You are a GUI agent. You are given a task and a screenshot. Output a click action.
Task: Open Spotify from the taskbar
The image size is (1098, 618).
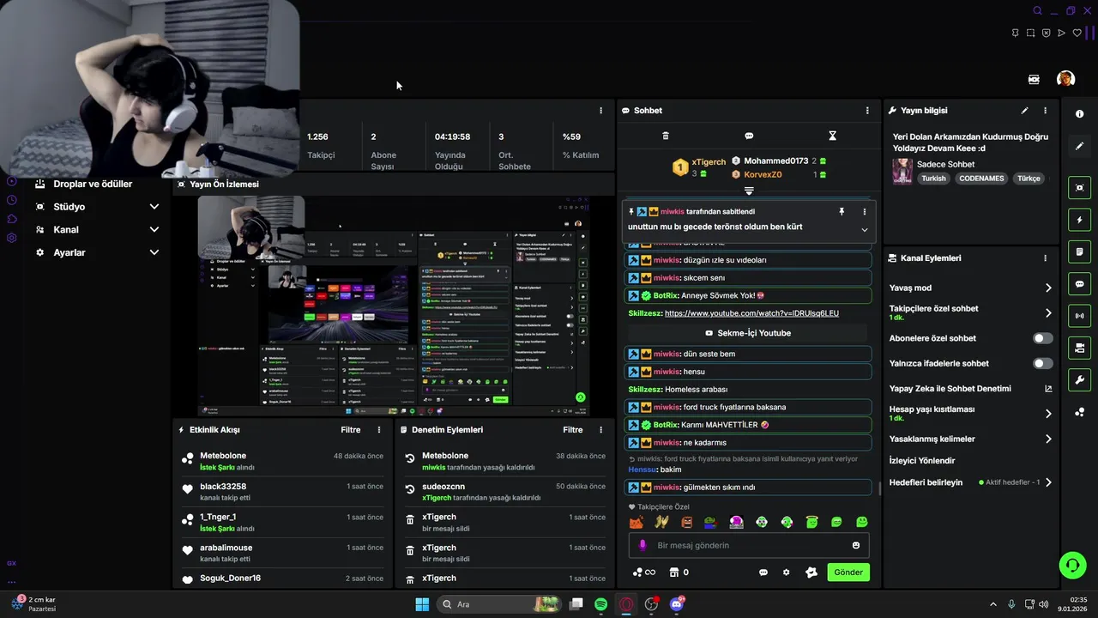coord(601,604)
